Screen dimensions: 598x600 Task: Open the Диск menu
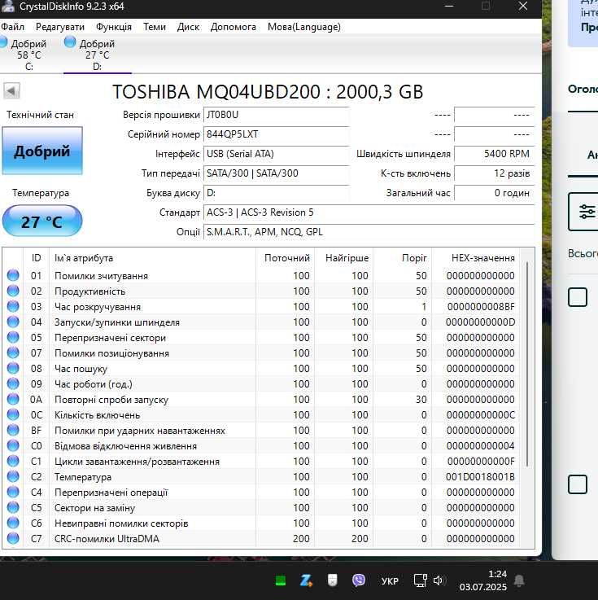coord(188,27)
